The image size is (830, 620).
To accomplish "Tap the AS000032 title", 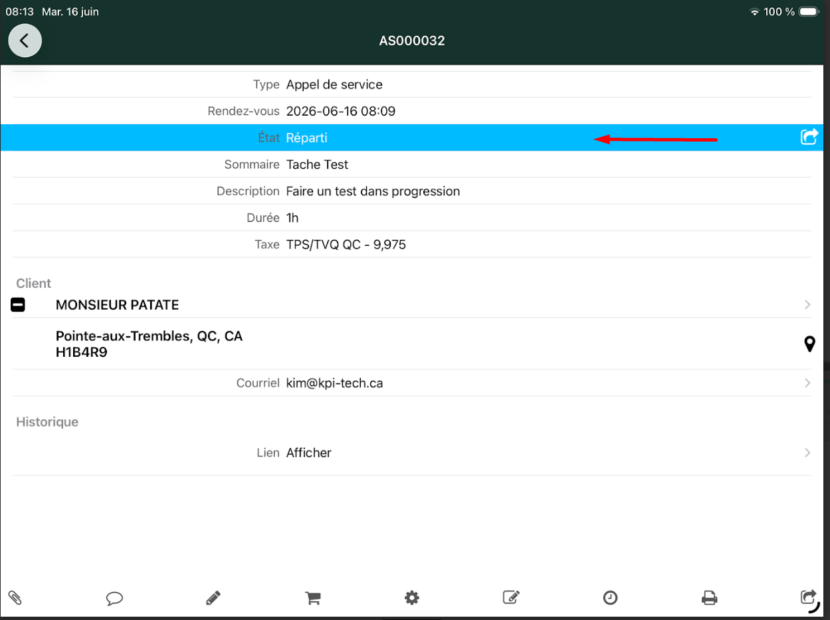I will pos(412,41).
